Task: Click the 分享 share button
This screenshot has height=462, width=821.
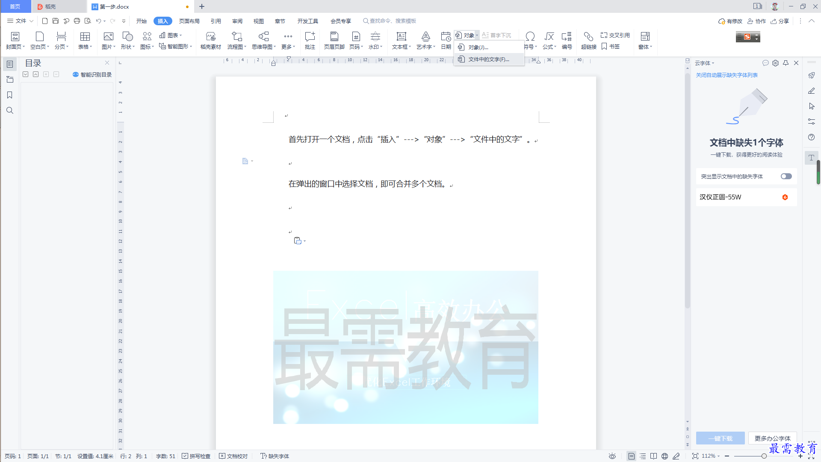Action: coord(780,21)
